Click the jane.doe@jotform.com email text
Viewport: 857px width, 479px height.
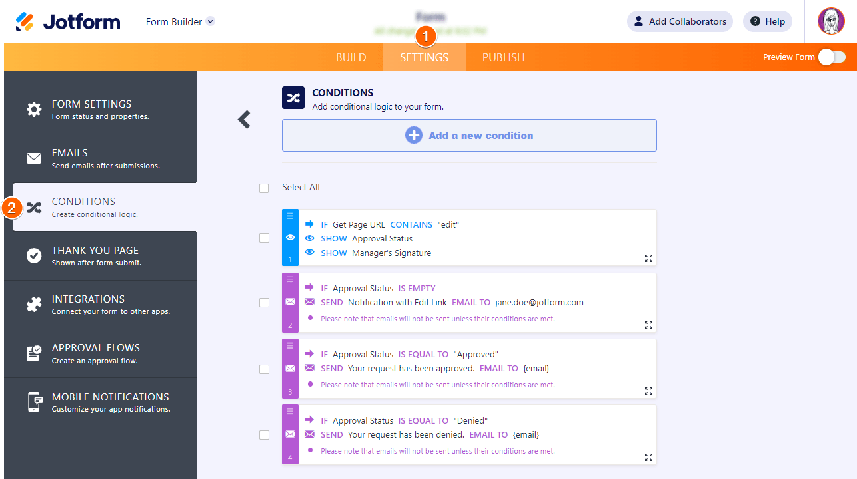pos(539,302)
